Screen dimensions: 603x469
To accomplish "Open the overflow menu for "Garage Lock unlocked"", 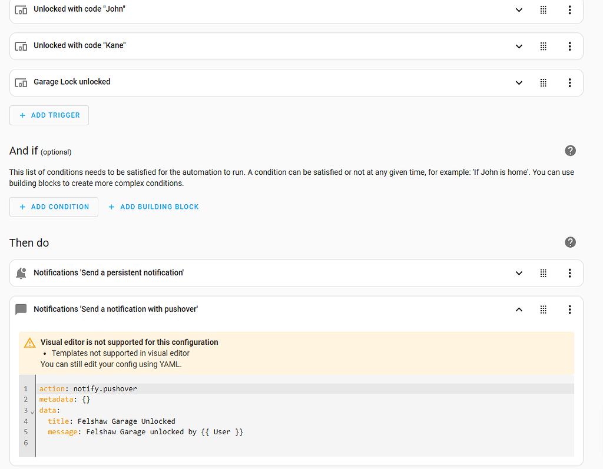I will (569, 82).
